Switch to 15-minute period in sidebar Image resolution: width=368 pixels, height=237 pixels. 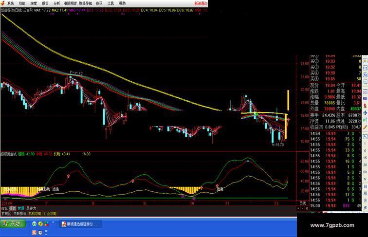(365, 158)
